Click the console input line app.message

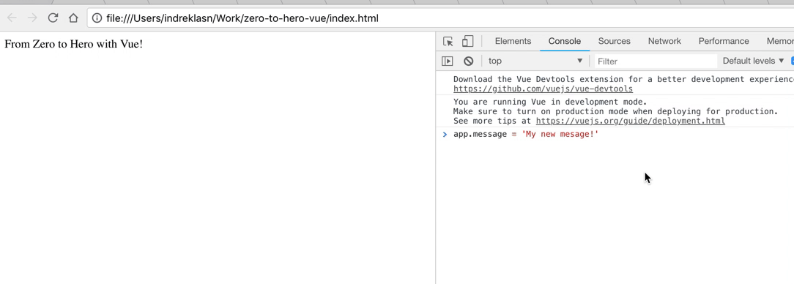click(x=526, y=134)
